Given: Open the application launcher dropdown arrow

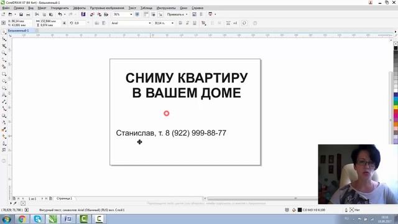Looking at the screenshot, I should coord(215,14).
